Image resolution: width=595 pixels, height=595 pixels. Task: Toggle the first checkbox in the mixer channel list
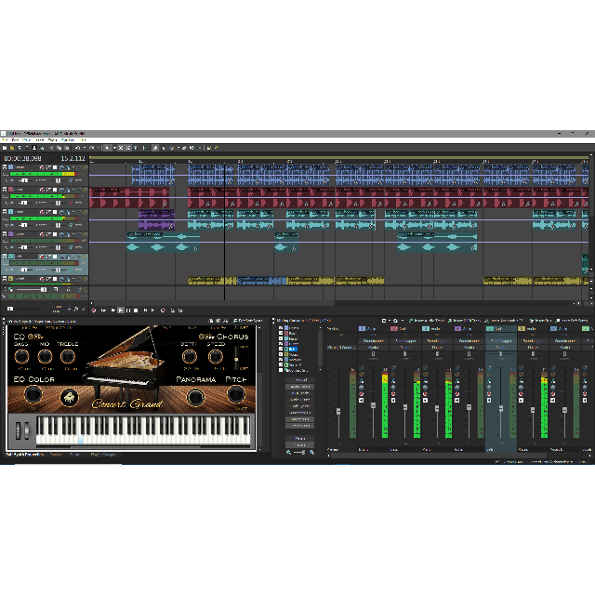point(282,329)
